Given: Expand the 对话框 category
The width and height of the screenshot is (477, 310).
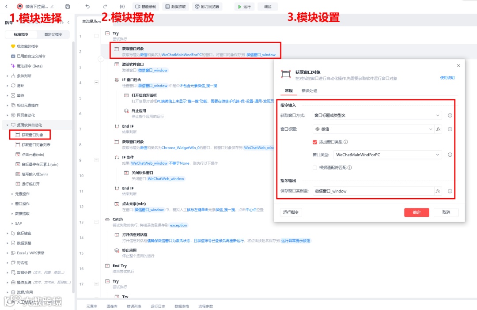Looking at the screenshot, I should (8, 263).
